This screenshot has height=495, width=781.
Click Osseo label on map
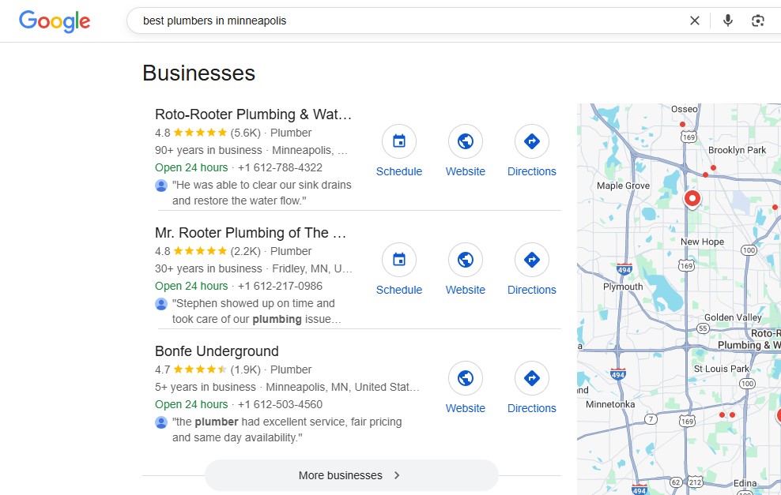(685, 109)
